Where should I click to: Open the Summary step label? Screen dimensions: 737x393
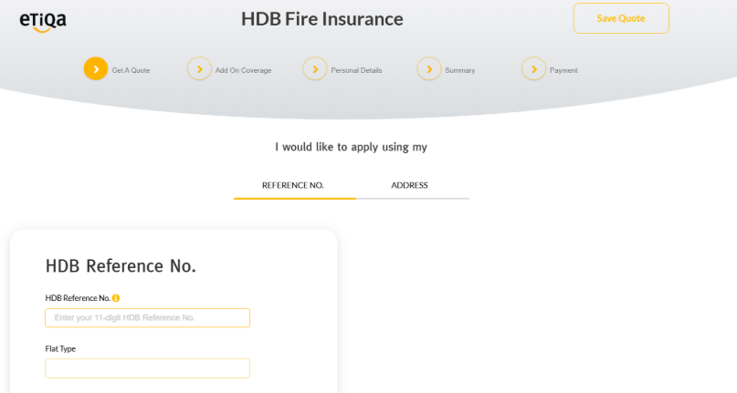pos(459,70)
